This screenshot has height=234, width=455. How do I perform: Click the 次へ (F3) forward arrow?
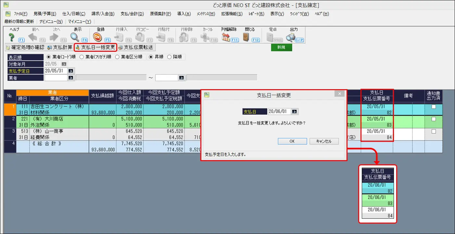point(54,37)
